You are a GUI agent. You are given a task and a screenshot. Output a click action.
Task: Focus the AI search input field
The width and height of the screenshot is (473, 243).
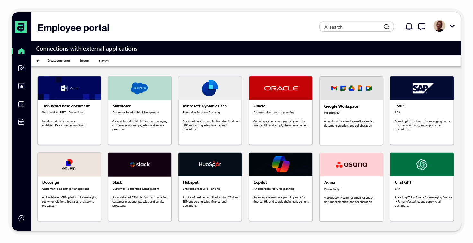point(352,27)
